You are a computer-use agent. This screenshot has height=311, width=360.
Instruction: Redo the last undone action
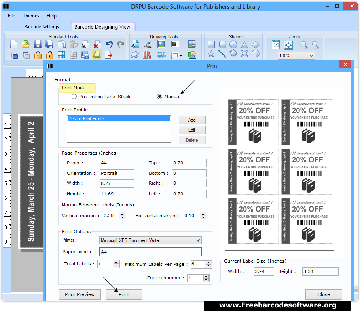pyautogui.click(x=121, y=44)
